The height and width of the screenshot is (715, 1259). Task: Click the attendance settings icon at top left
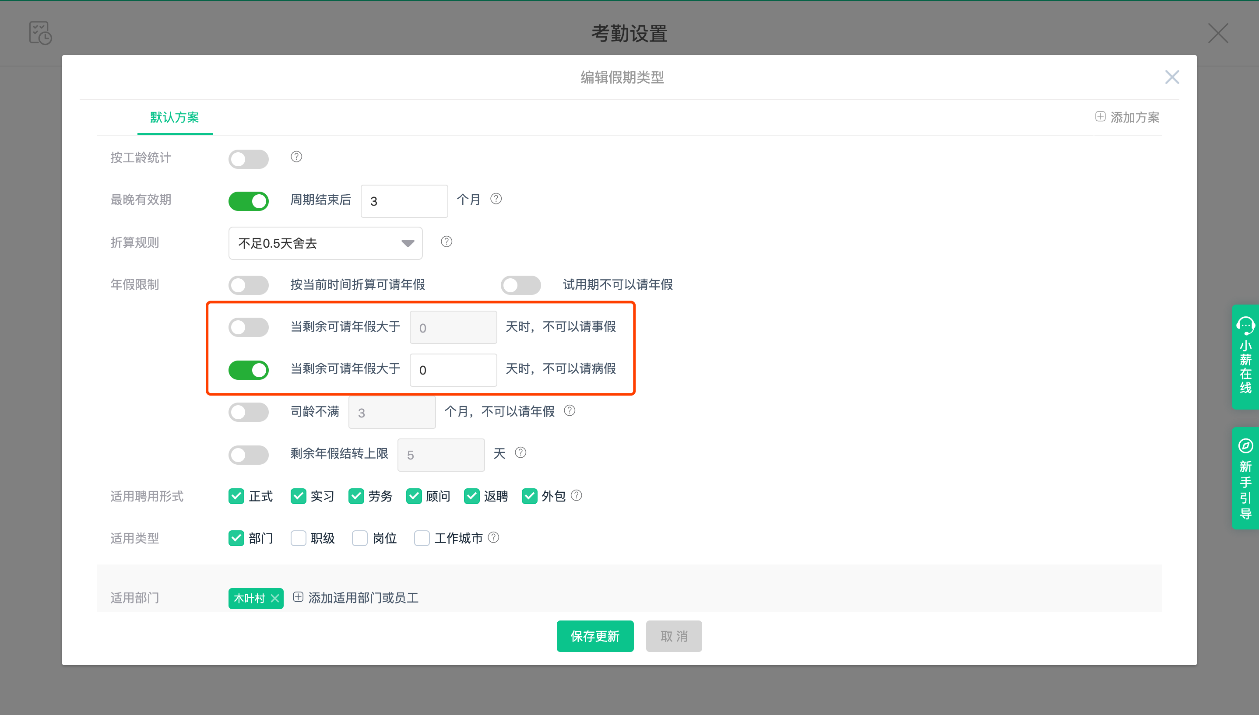40,33
